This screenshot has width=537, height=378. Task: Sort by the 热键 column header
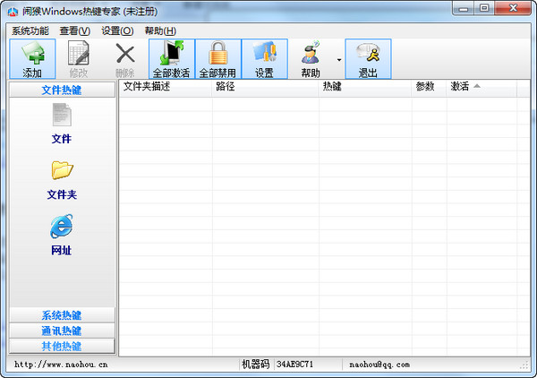coord(365,87)
